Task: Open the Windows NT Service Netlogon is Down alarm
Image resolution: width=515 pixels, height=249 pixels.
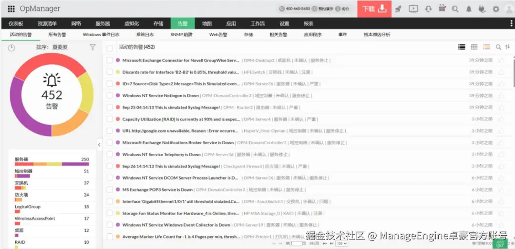Action: click(x=161, y=96)
